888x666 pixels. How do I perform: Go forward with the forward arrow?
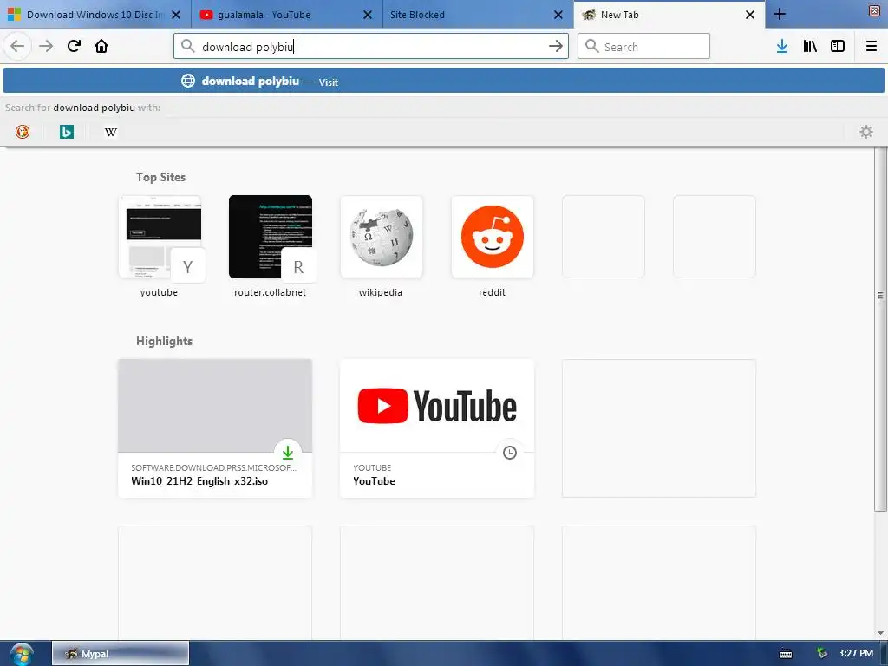[46, 46]
